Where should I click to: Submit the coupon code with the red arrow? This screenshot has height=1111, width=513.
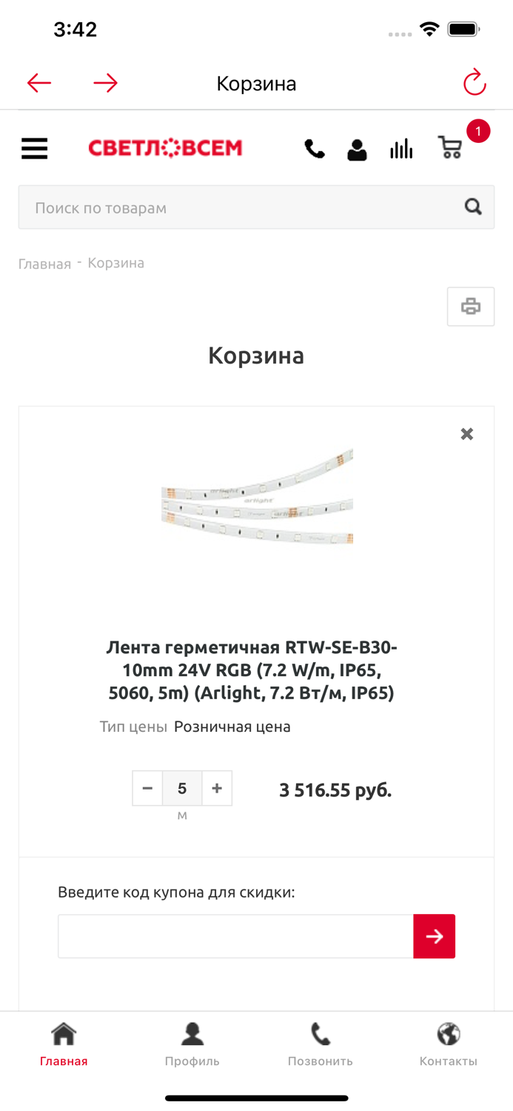(435, 936)
